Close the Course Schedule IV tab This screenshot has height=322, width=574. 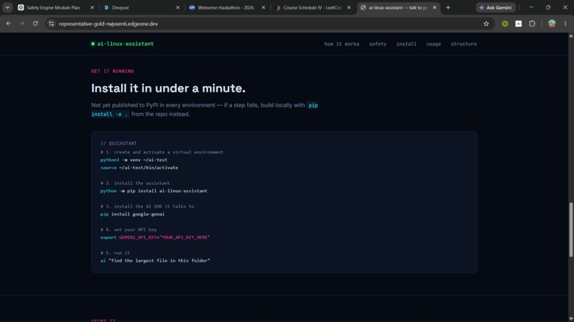pyautogui.click(x=349, y=7)
